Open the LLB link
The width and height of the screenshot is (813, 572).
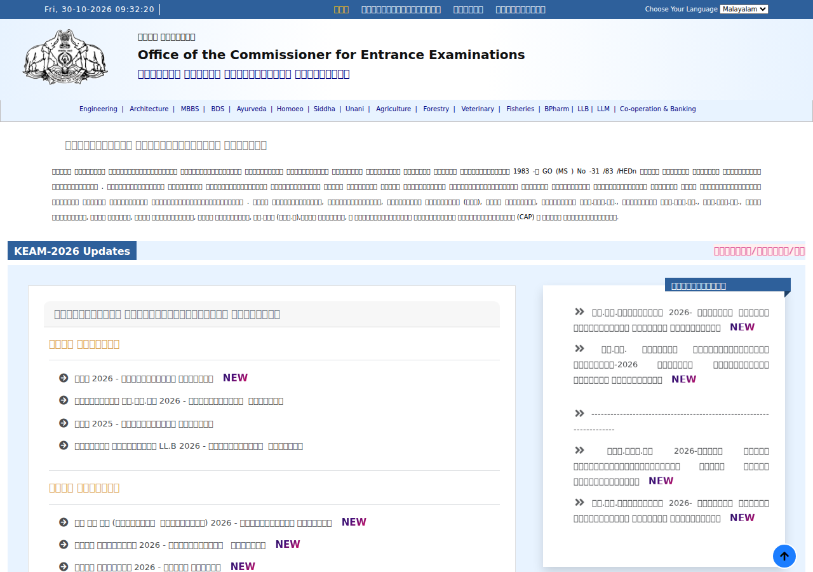coord(583,109)
